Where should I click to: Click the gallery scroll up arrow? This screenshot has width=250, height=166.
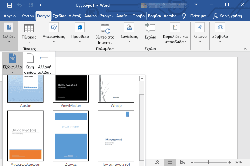(142, 78)
